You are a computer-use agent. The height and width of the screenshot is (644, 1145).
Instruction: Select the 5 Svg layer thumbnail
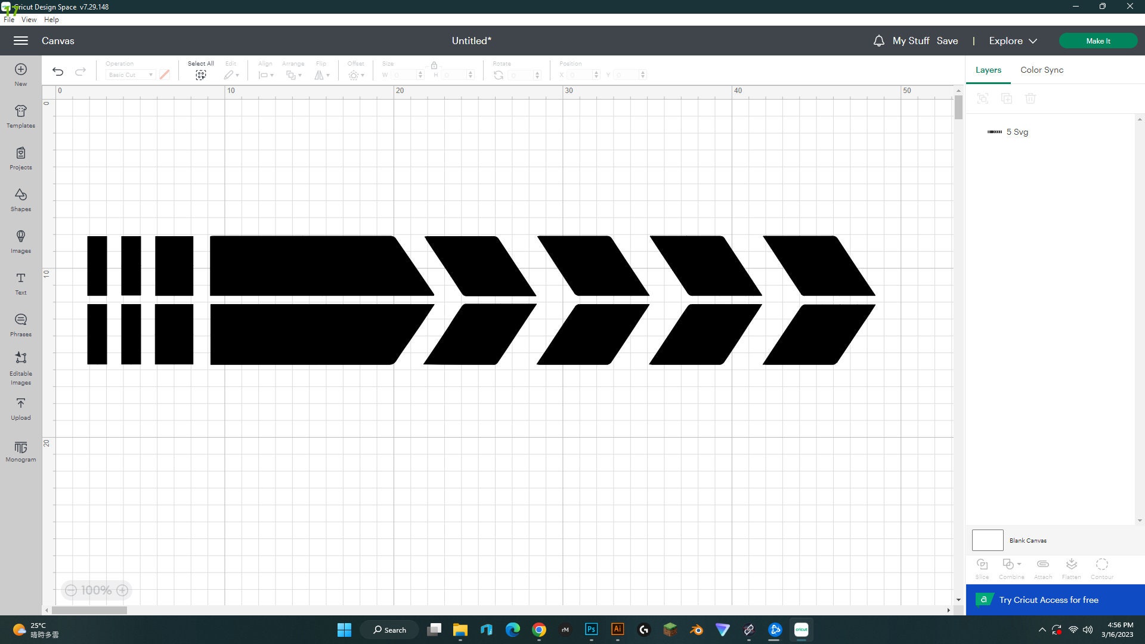(995, 132)
